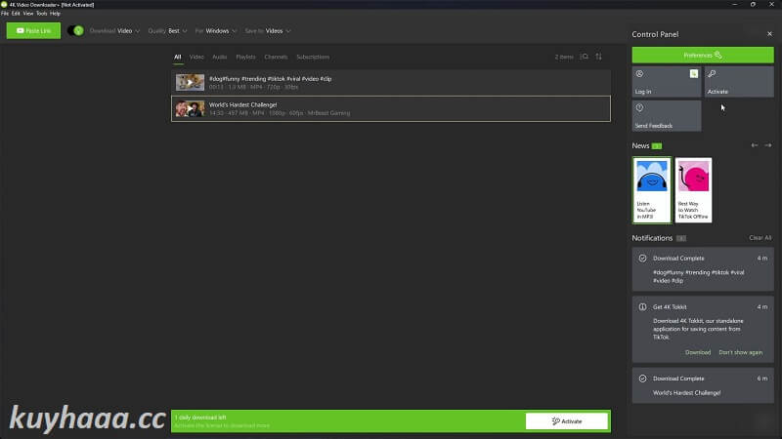
Task: Click World's Hardest Challenge! notification text
Action: click(x=687, y=393)
